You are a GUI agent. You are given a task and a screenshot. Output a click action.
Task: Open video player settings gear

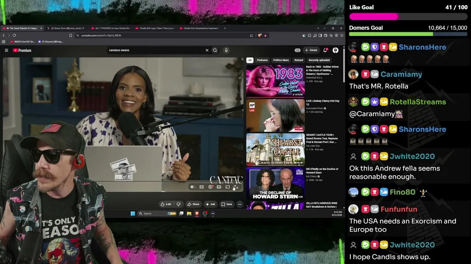click(210, 187)
